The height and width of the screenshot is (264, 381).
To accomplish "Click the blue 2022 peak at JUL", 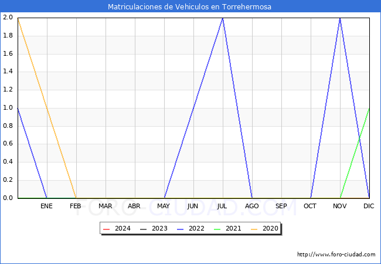I will 223,18.
